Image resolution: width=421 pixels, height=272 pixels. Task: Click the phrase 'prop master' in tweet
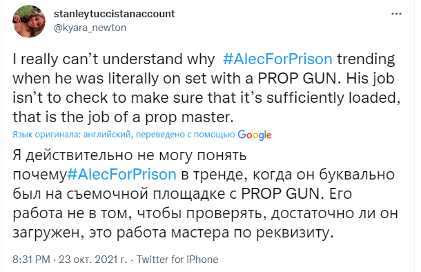(188, 117)
